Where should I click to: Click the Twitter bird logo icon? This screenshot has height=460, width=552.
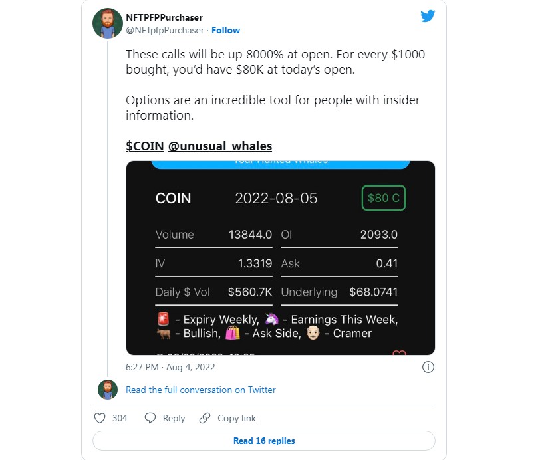[428, 17]
